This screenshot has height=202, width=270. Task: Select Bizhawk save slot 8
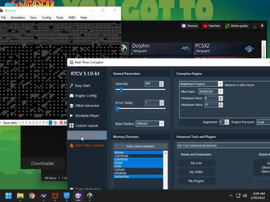44,123
